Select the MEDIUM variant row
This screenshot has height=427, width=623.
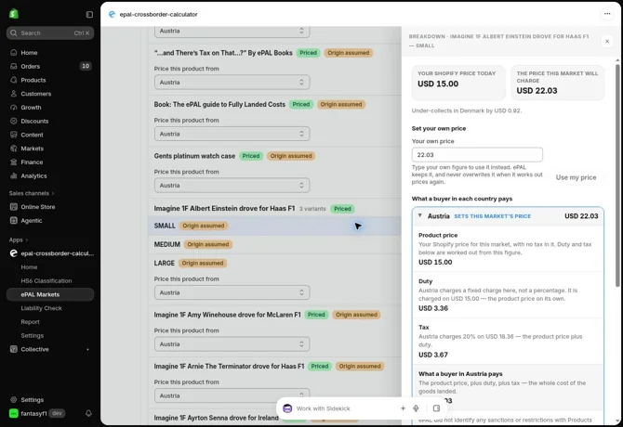[275, 244]
